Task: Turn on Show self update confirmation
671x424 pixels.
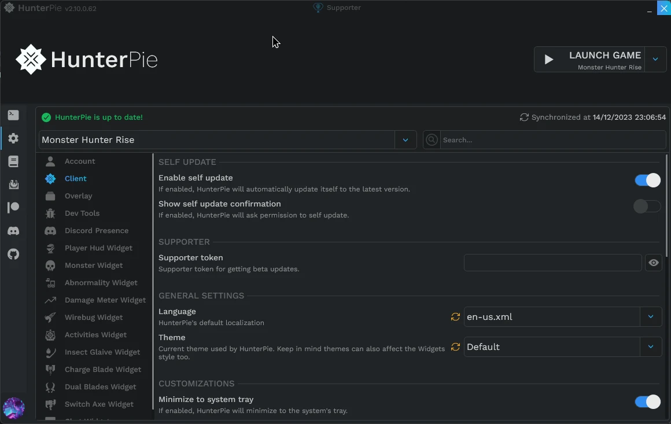Action: [647, 207]
